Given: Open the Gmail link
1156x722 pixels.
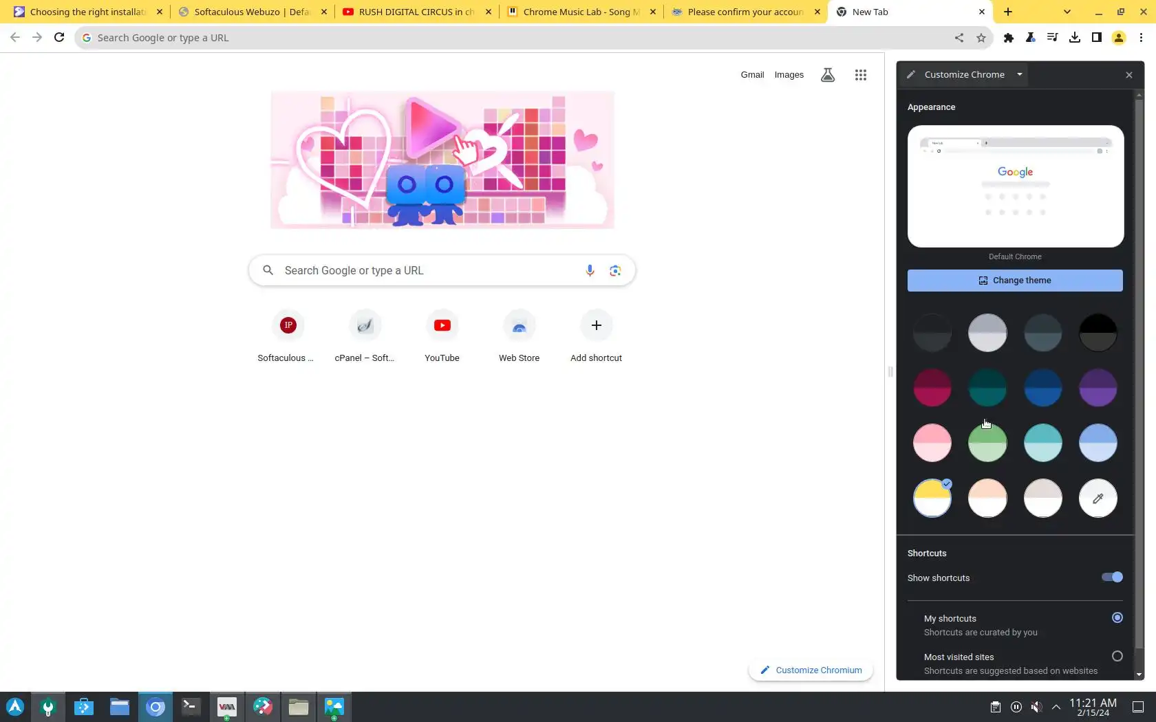Looking at the screenshot, I should (752, 75).
